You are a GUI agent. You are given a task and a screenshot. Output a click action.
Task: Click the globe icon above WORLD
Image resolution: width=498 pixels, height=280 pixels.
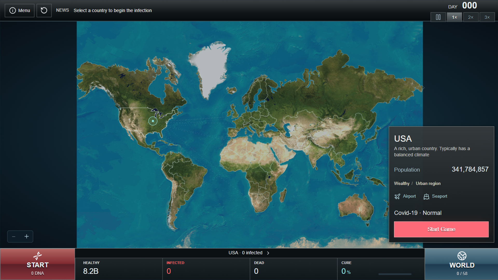point(462,256)
